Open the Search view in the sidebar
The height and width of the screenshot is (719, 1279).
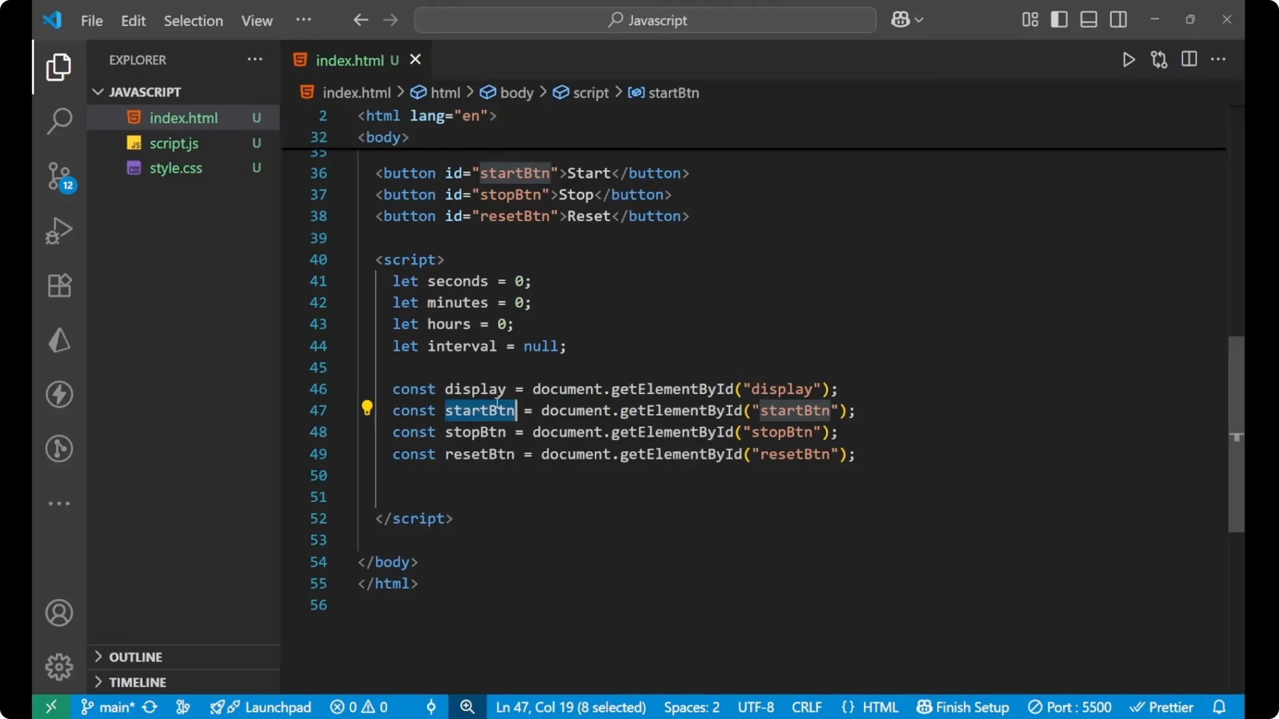(59, 121)
